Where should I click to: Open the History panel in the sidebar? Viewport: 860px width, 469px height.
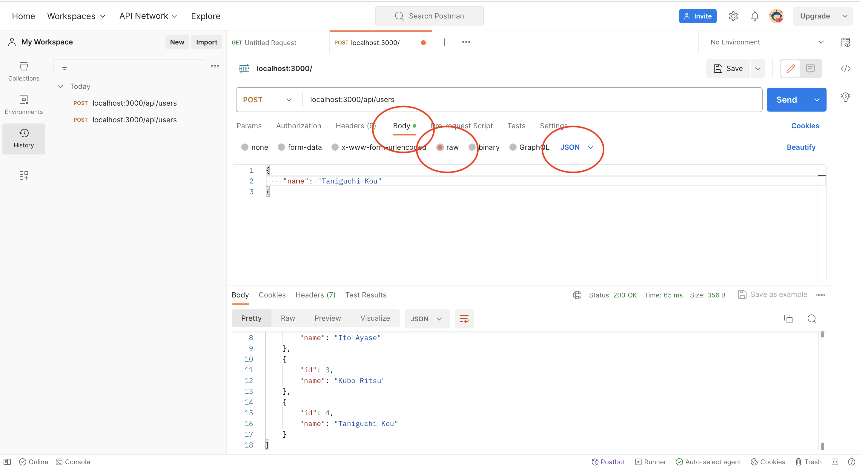coord(23,139)
